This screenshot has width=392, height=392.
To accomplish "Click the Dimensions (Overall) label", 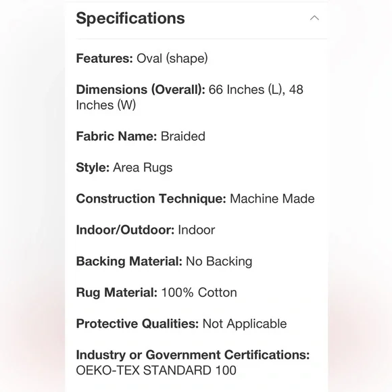I will tap(141, 90).
